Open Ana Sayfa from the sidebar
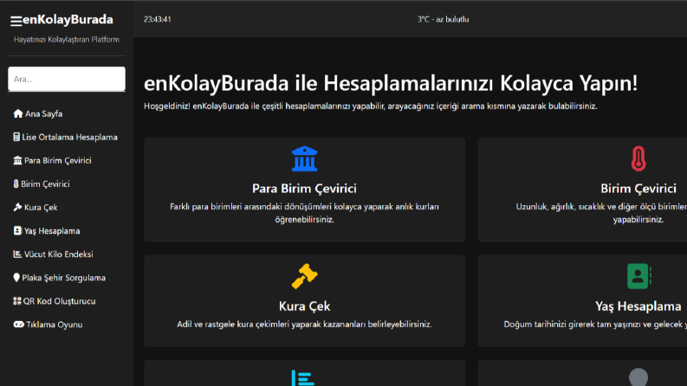 [38, 113]
